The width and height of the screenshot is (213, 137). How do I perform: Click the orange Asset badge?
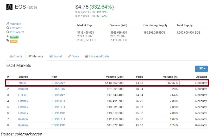pos(14,41)
